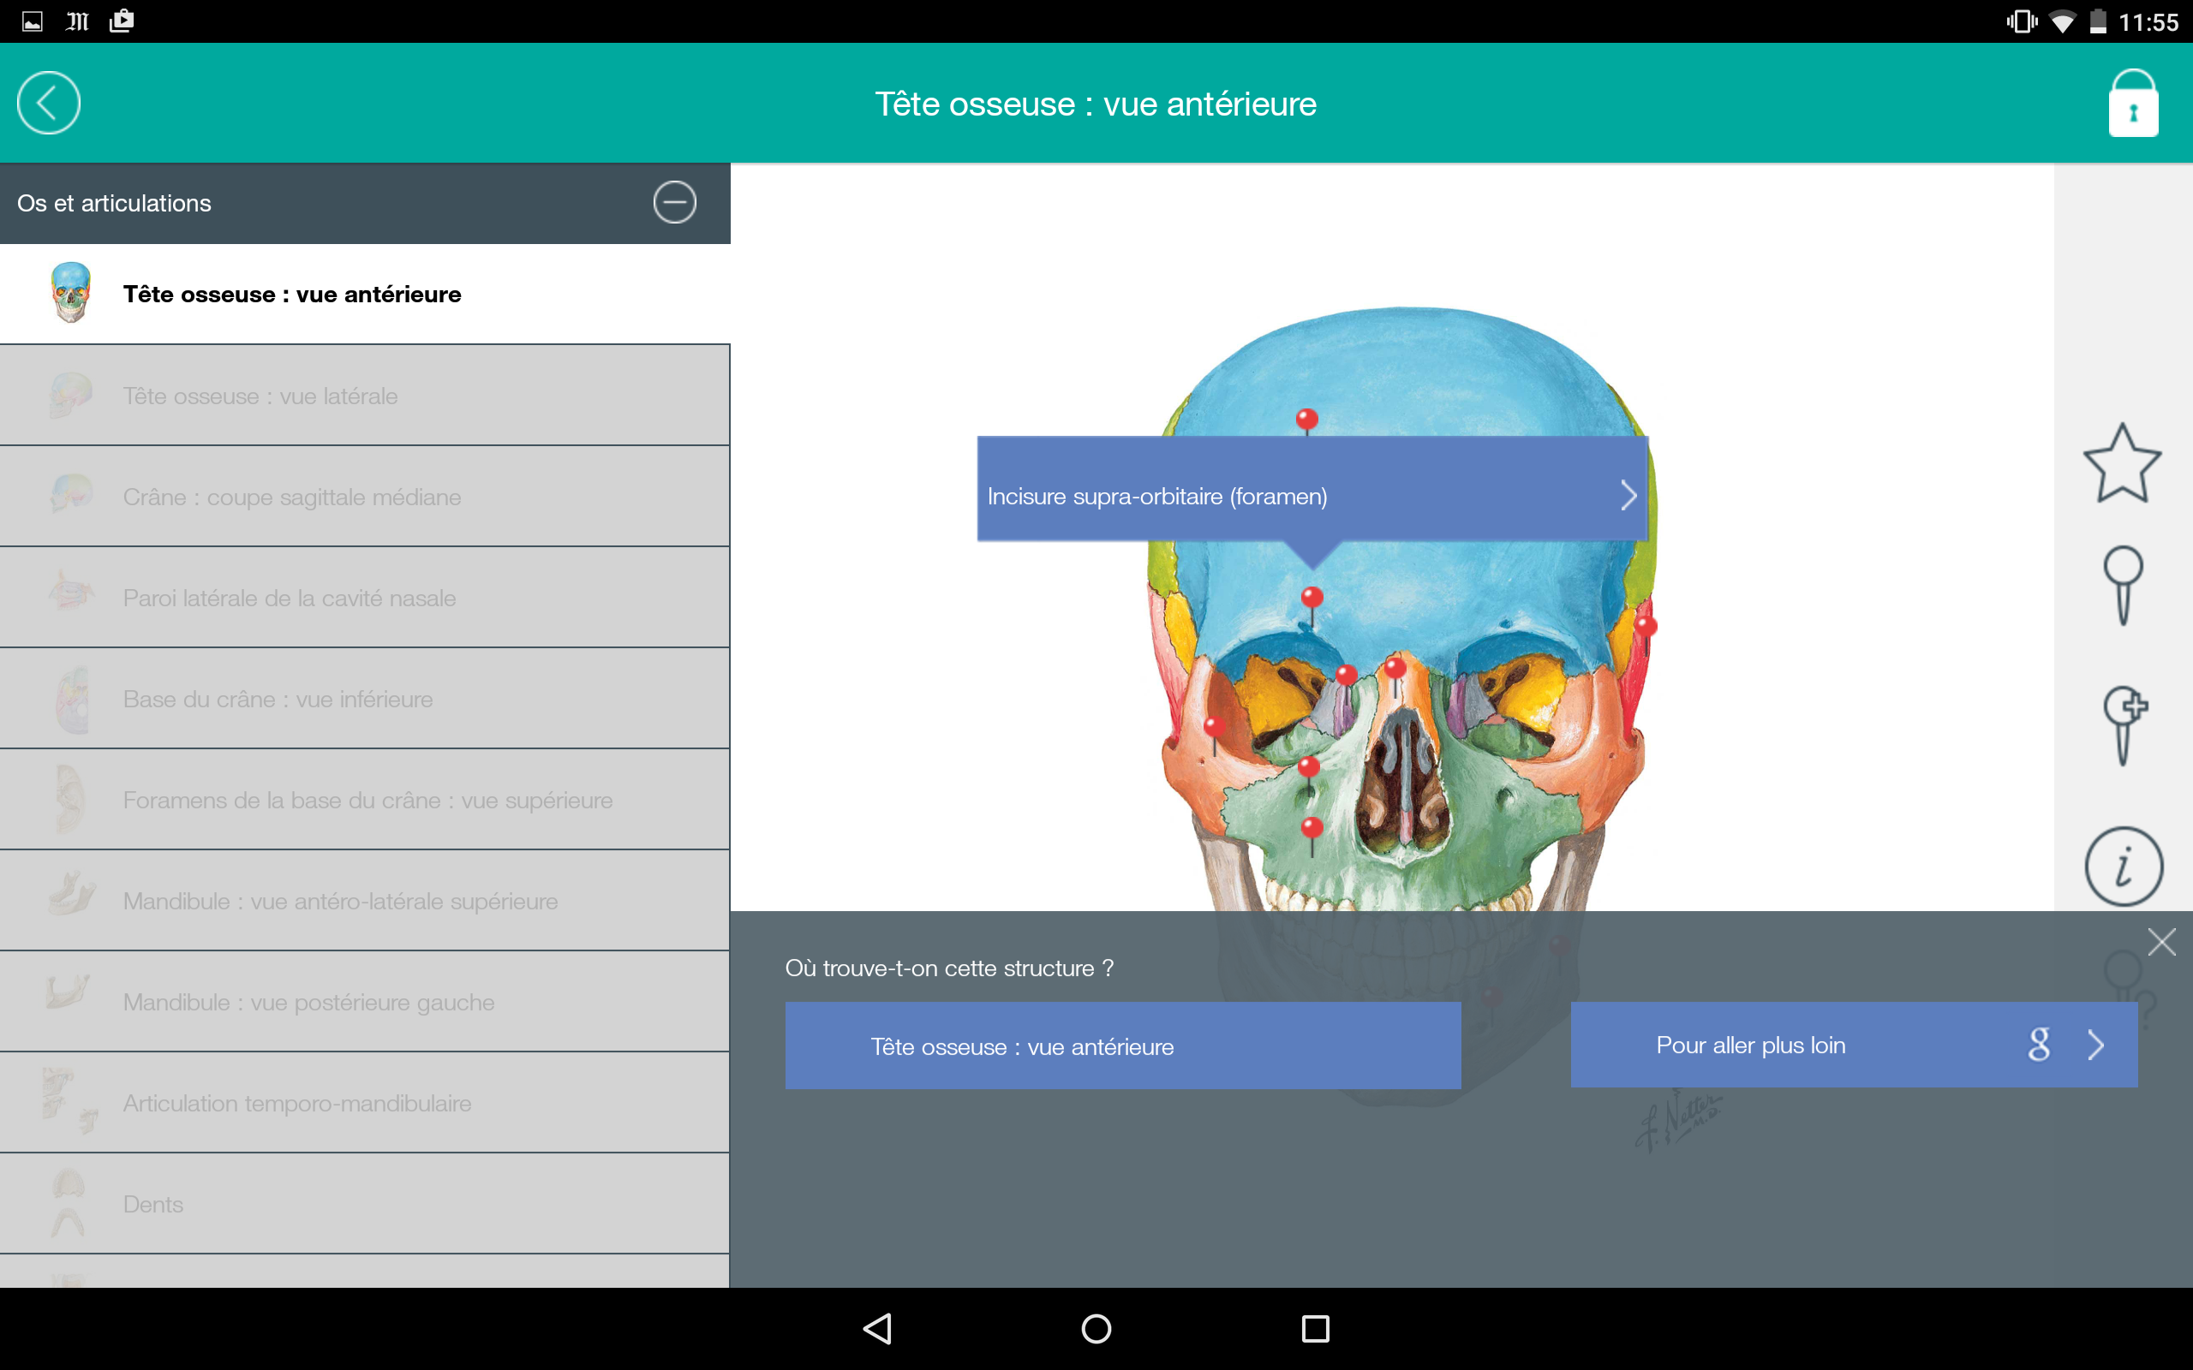Viewport: 2193px width, 1370px height.
Task: Open the Dents list item
Action: [x=364, y=1204]
